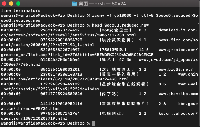Click query '[75810部队]'
This screenshot has height=127, width=200.
[x=113, y=50]
